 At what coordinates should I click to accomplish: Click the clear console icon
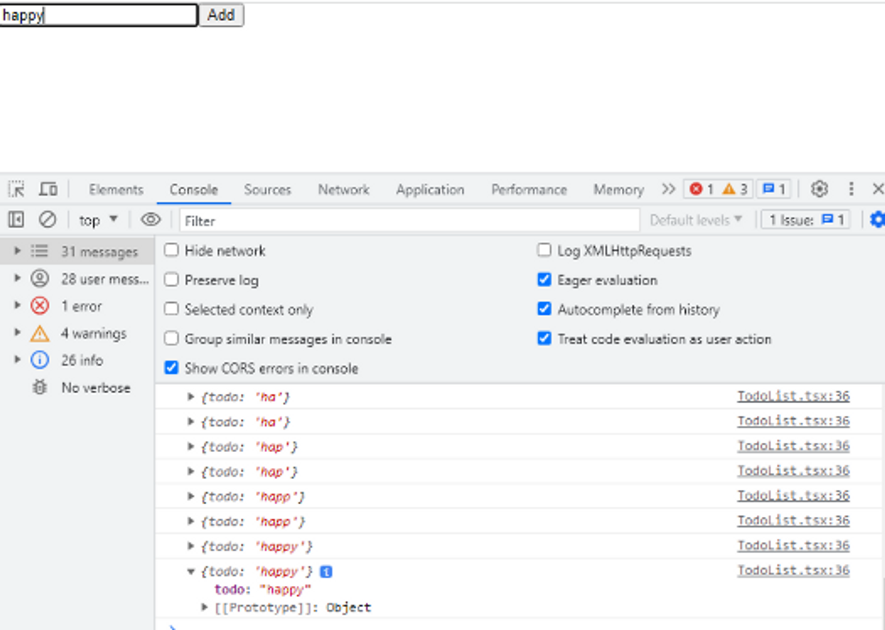tap(47, 220)
